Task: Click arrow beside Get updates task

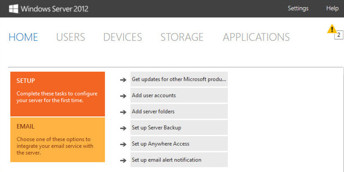Action: tap(123, 80)
